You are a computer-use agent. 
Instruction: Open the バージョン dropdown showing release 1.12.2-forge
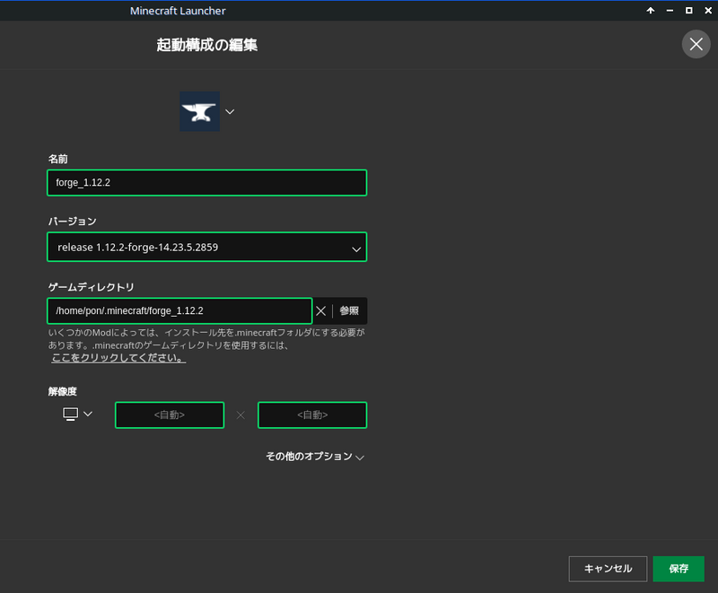pos(207,247)
